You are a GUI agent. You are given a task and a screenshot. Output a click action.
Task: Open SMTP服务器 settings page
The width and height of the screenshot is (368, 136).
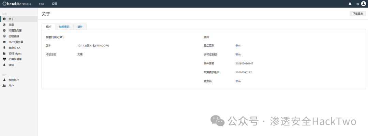click(19, 42)
